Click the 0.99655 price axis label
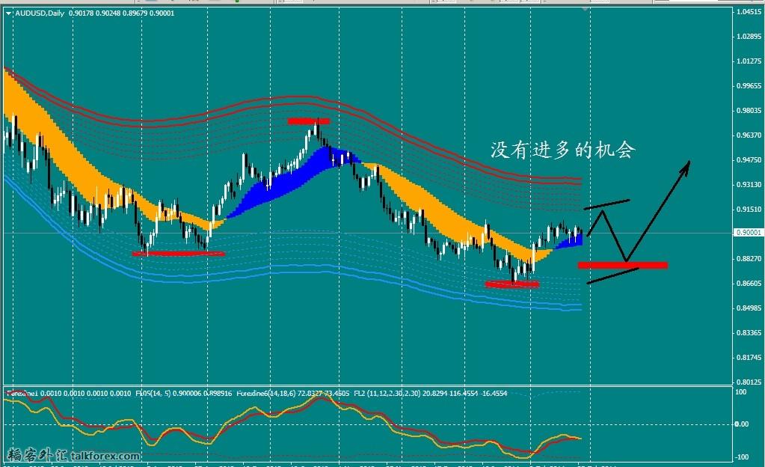Image resolution: width=765 pixels, height=467 pixels. [749, 85]
